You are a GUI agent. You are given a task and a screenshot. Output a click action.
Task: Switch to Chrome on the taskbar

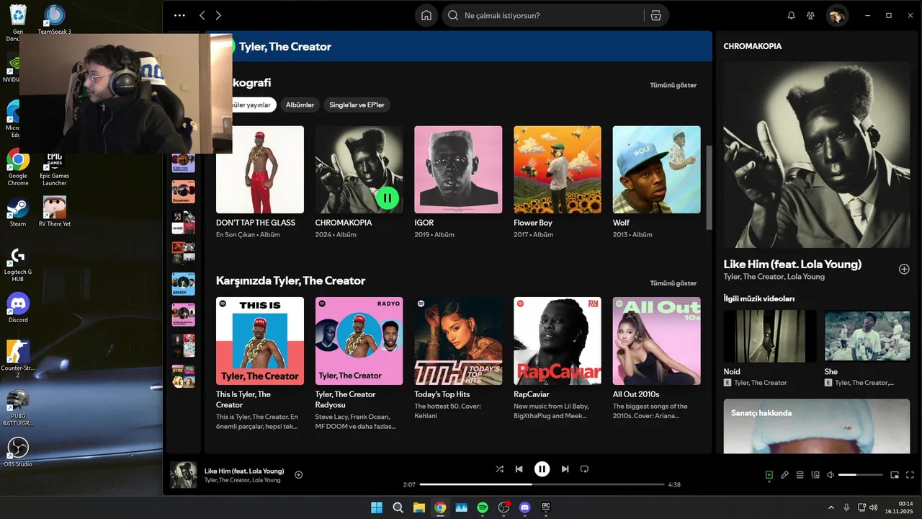point(440,507)
